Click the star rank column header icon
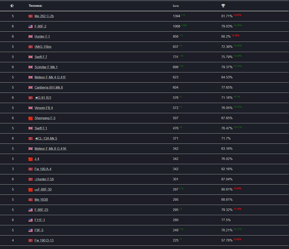This screenshot has width=289, height=249. (x=12, y=6)
